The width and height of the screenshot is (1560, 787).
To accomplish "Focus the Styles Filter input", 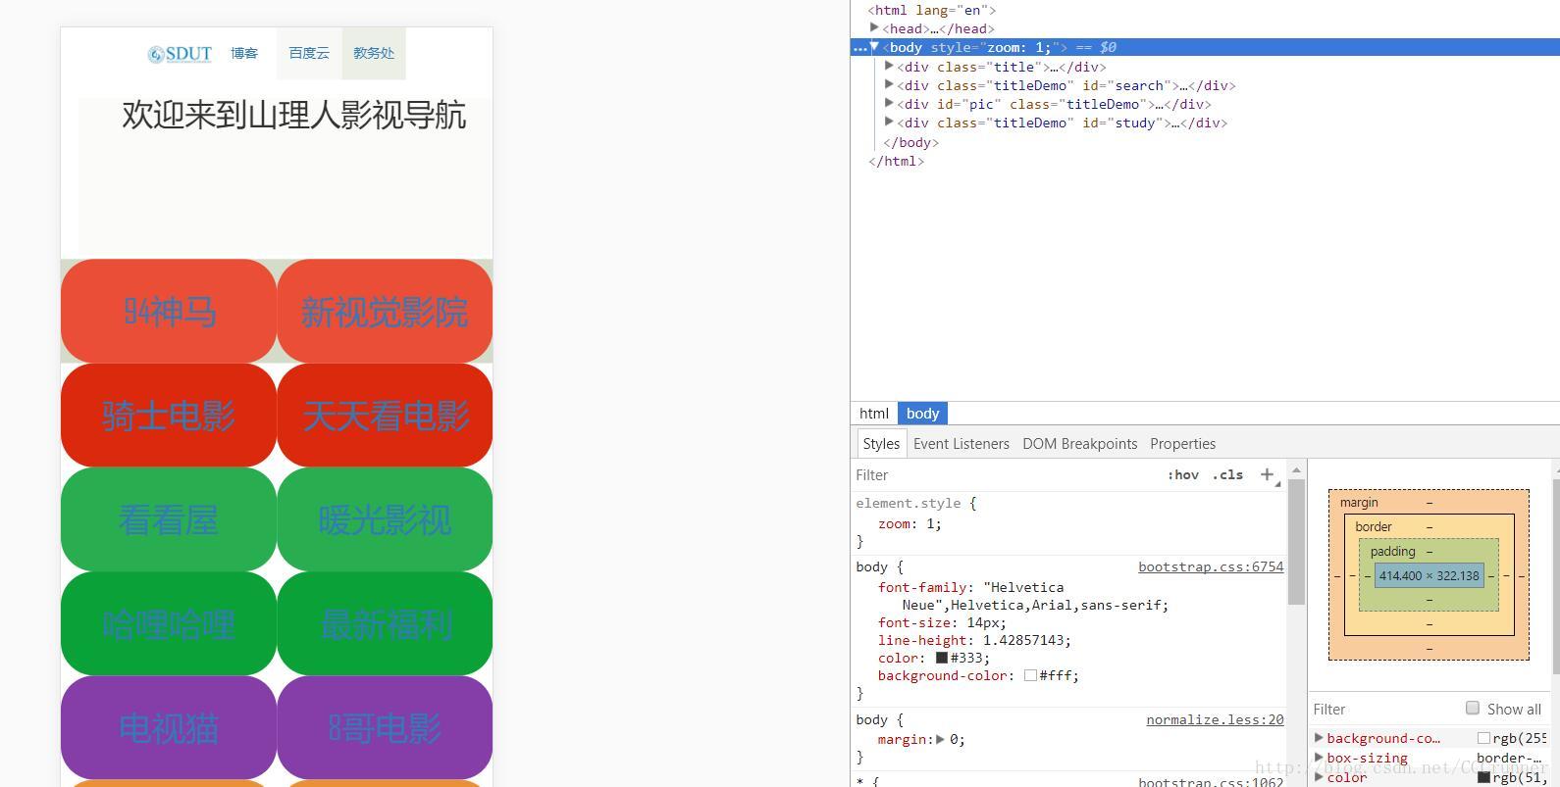I will (x=1001, y=475).
